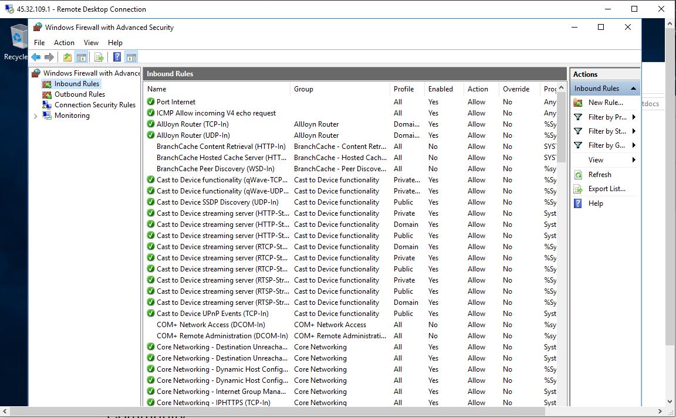Viewport: 676px width, 418px height.
Task: Open the Filter by Group submenu arrow
Action: pyautogui.click(x=634, y=145)
